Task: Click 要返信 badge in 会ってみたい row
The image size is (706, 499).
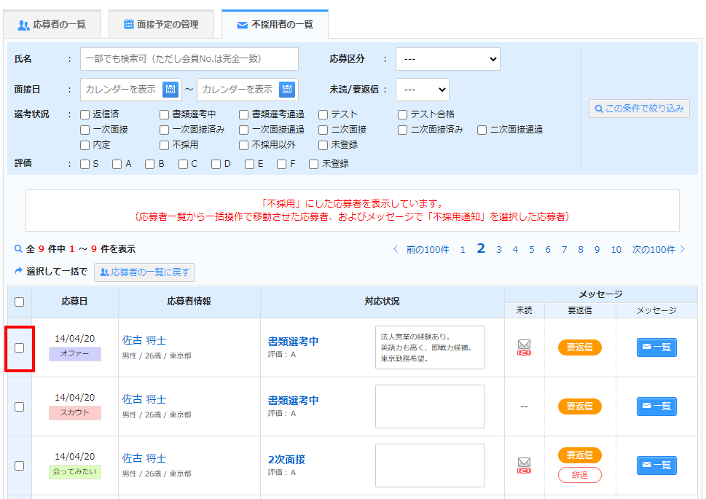Action: pyautogui.click(x=580, y=455)
